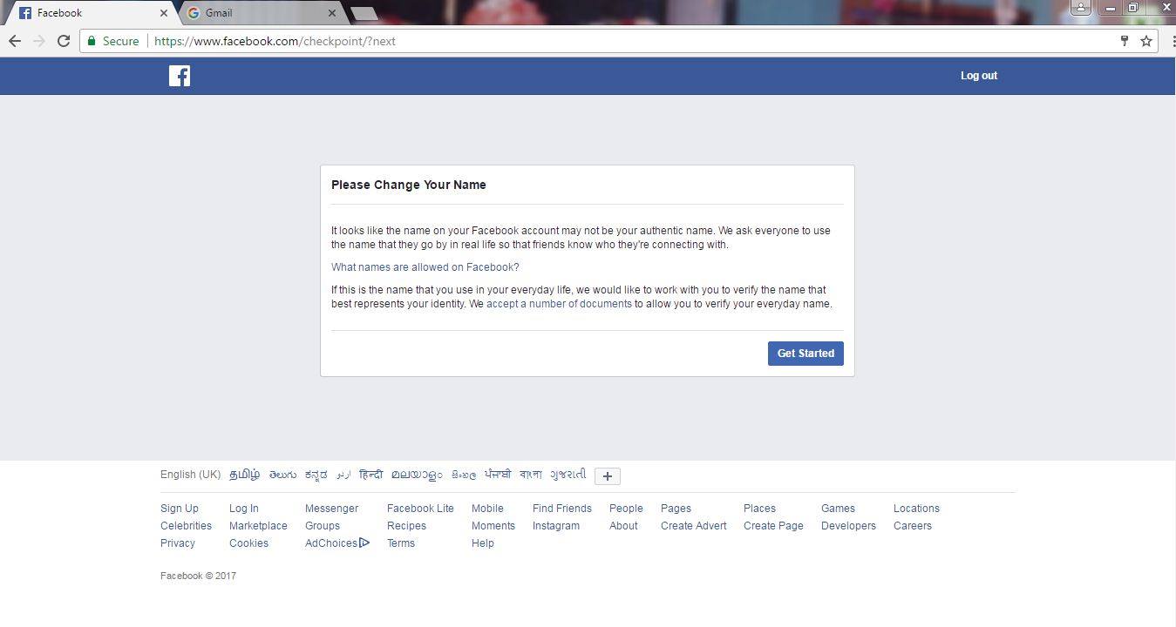Open Mobile footer link
1176x627 pixels.
coord(487,509)
